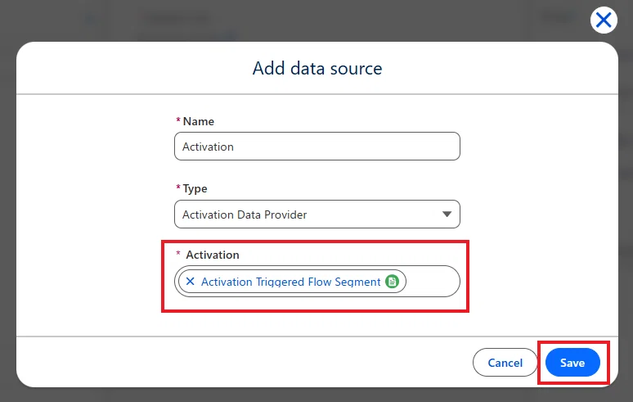The width and height of the screenshot is (633, 402).
Task: Click empty area of Activation lookup field
Action: tap(432, 281)
